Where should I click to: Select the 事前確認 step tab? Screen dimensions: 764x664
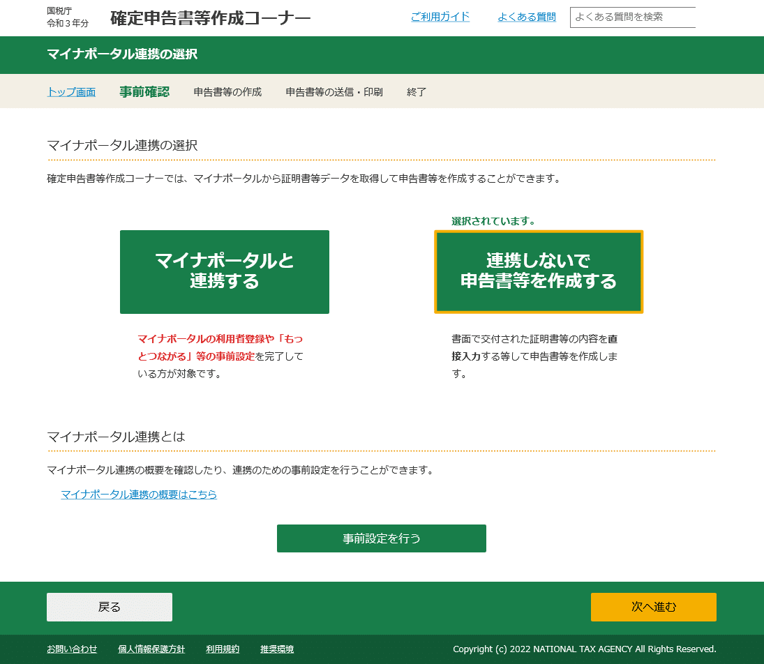[x=144, y=91]
